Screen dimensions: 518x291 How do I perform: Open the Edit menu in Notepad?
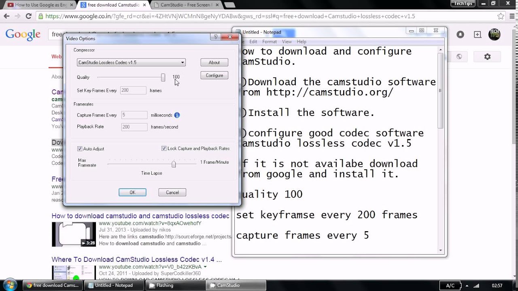point(253,42)
